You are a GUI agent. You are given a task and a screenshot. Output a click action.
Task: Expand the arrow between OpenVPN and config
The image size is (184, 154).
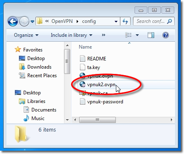tap(78, 21)
